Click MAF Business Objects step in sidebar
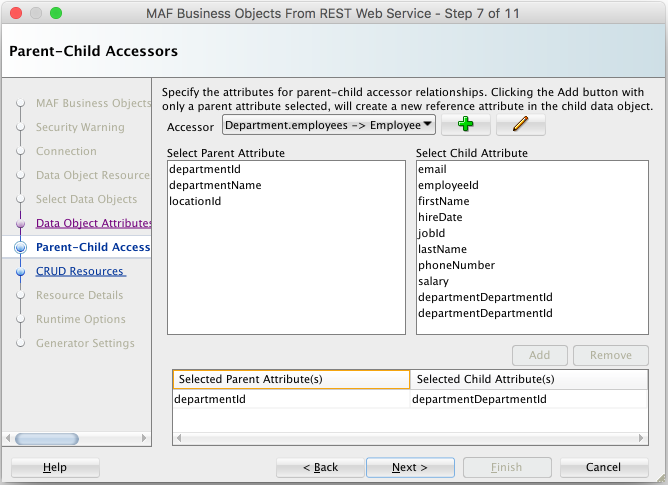The height and width of the screenshot is (485, 668). point(93,103)
